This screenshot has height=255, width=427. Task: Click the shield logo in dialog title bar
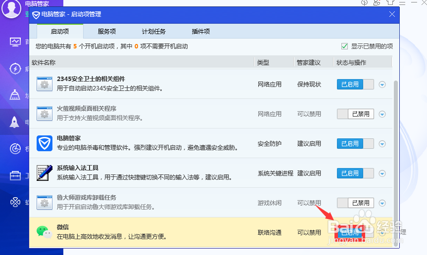coord(36,15)
